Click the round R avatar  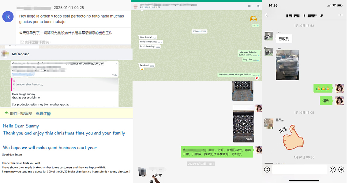click(x=8, y=17)
